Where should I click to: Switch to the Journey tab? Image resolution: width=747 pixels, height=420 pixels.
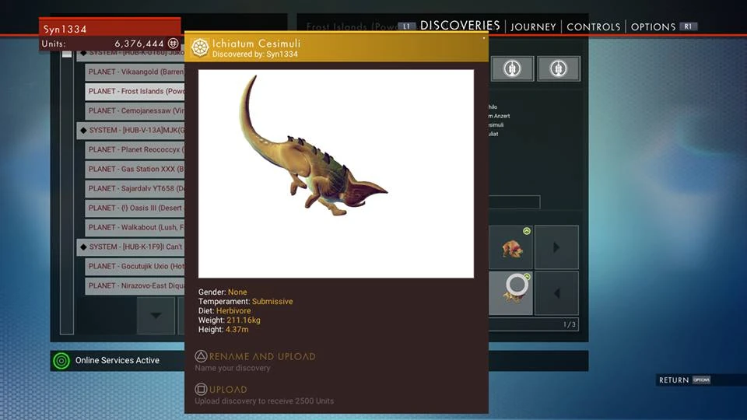click(x=533, y=27)
